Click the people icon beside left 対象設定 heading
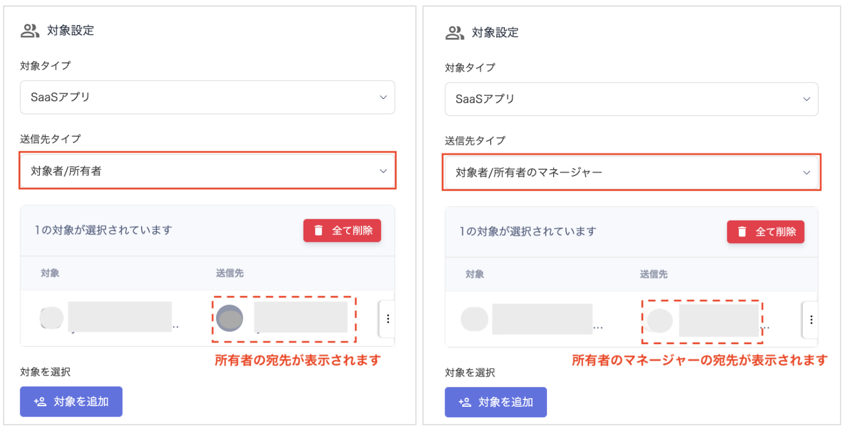Viewport: 845px width, 430px height. 30,31
